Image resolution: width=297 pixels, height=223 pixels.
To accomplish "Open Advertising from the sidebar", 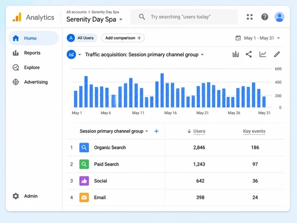I will (36, 82).
